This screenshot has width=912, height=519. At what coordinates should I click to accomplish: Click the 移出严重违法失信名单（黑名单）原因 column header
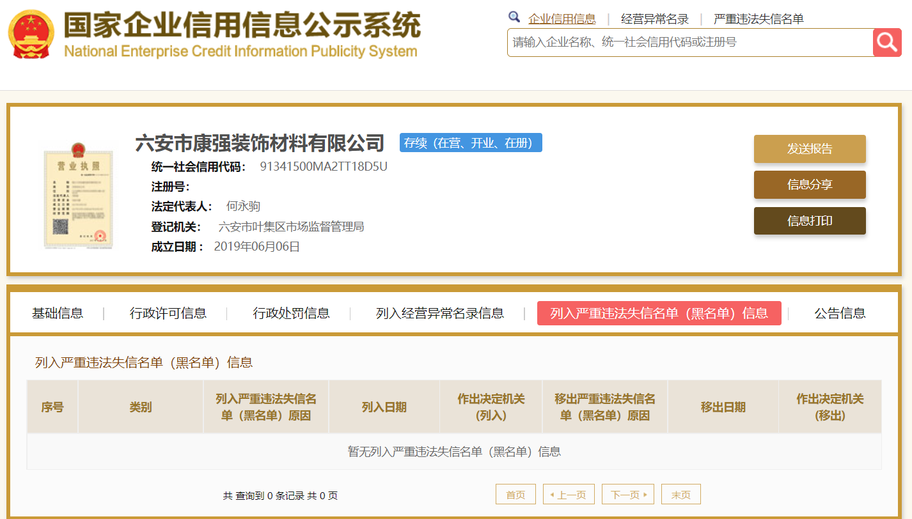coord(605,407)
